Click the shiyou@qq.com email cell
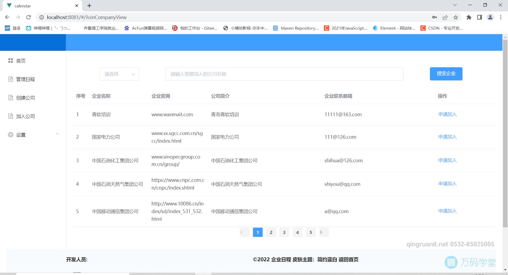508x275 pixels. pos(342,184)
